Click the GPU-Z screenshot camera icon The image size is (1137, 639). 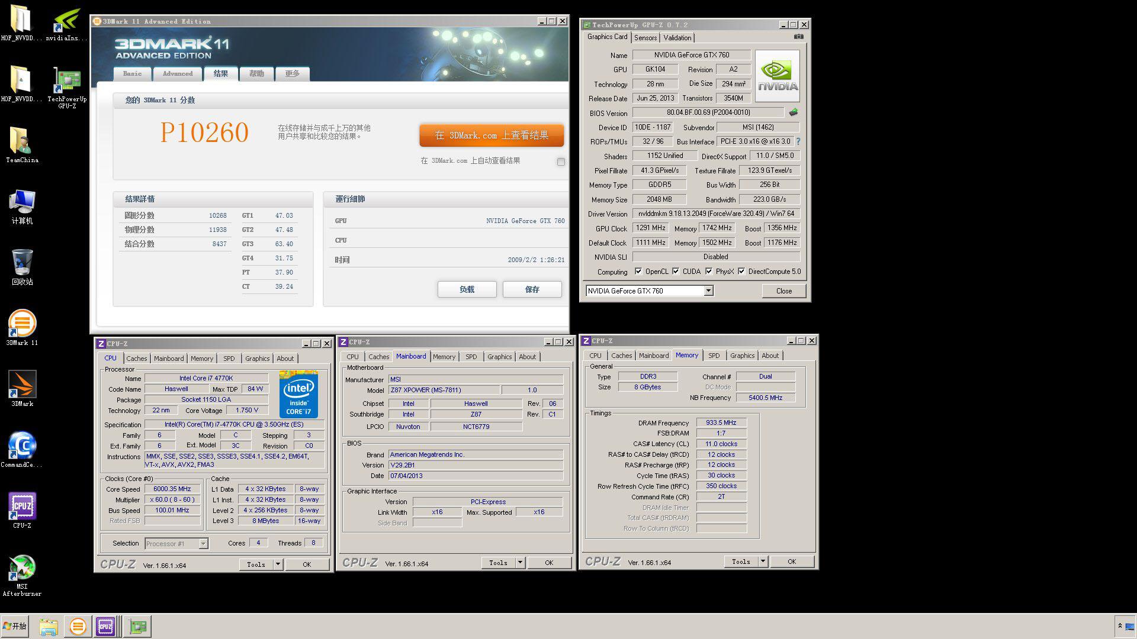(799, 37)
